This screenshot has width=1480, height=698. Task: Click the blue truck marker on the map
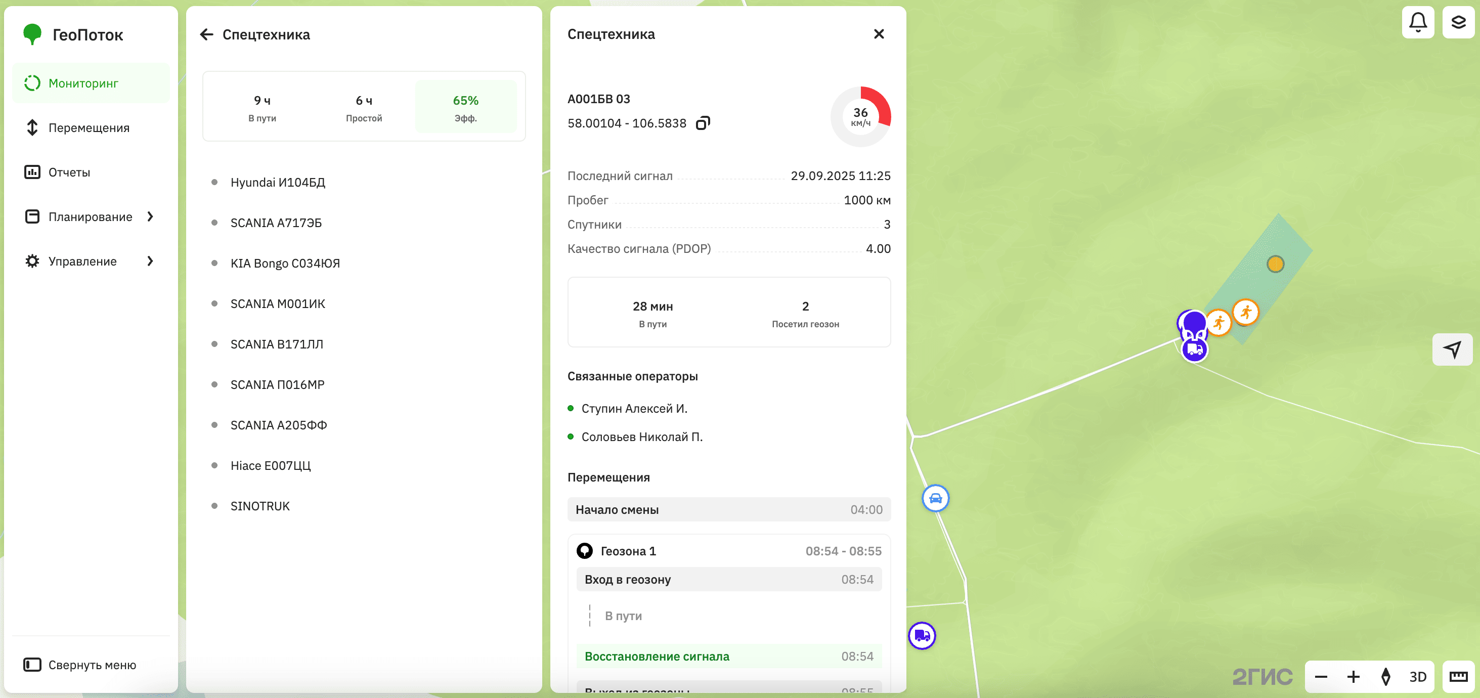[x=923, y=635]
